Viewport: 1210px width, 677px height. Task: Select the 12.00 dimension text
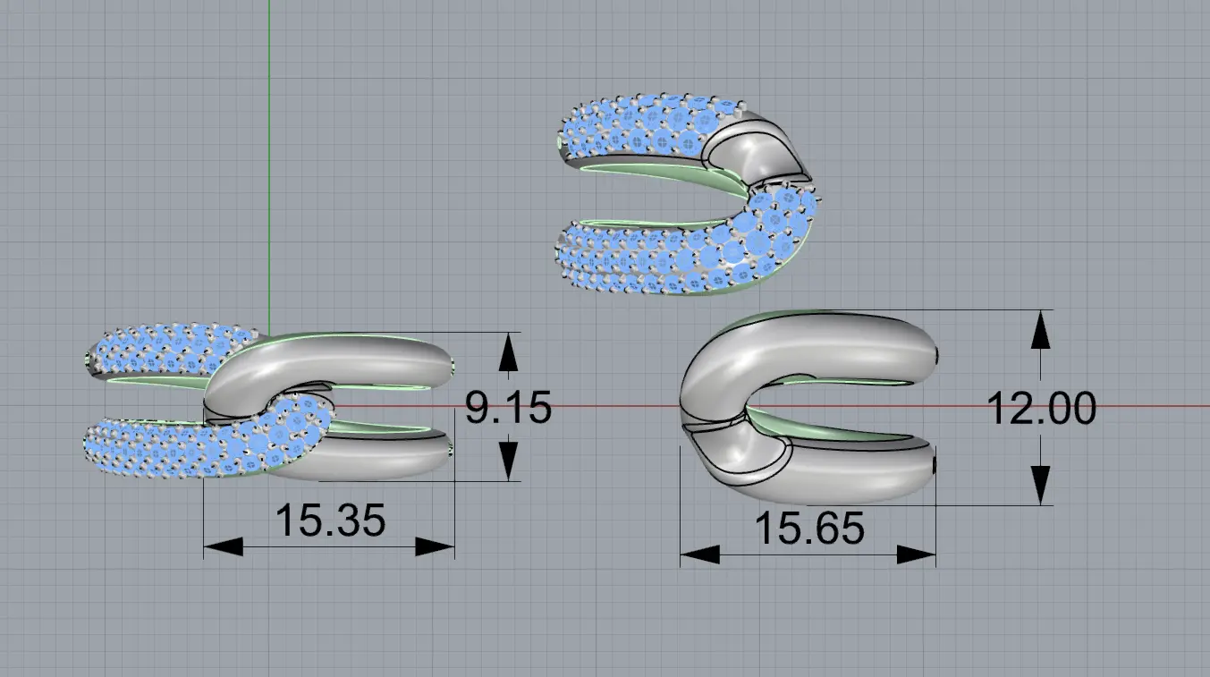[1041, 410]
